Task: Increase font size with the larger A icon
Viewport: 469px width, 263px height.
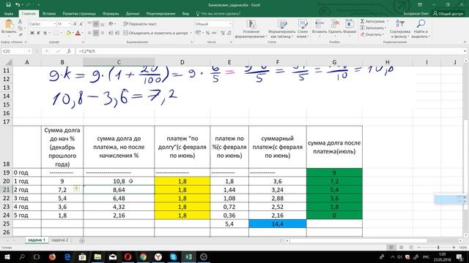Action: 75,24
